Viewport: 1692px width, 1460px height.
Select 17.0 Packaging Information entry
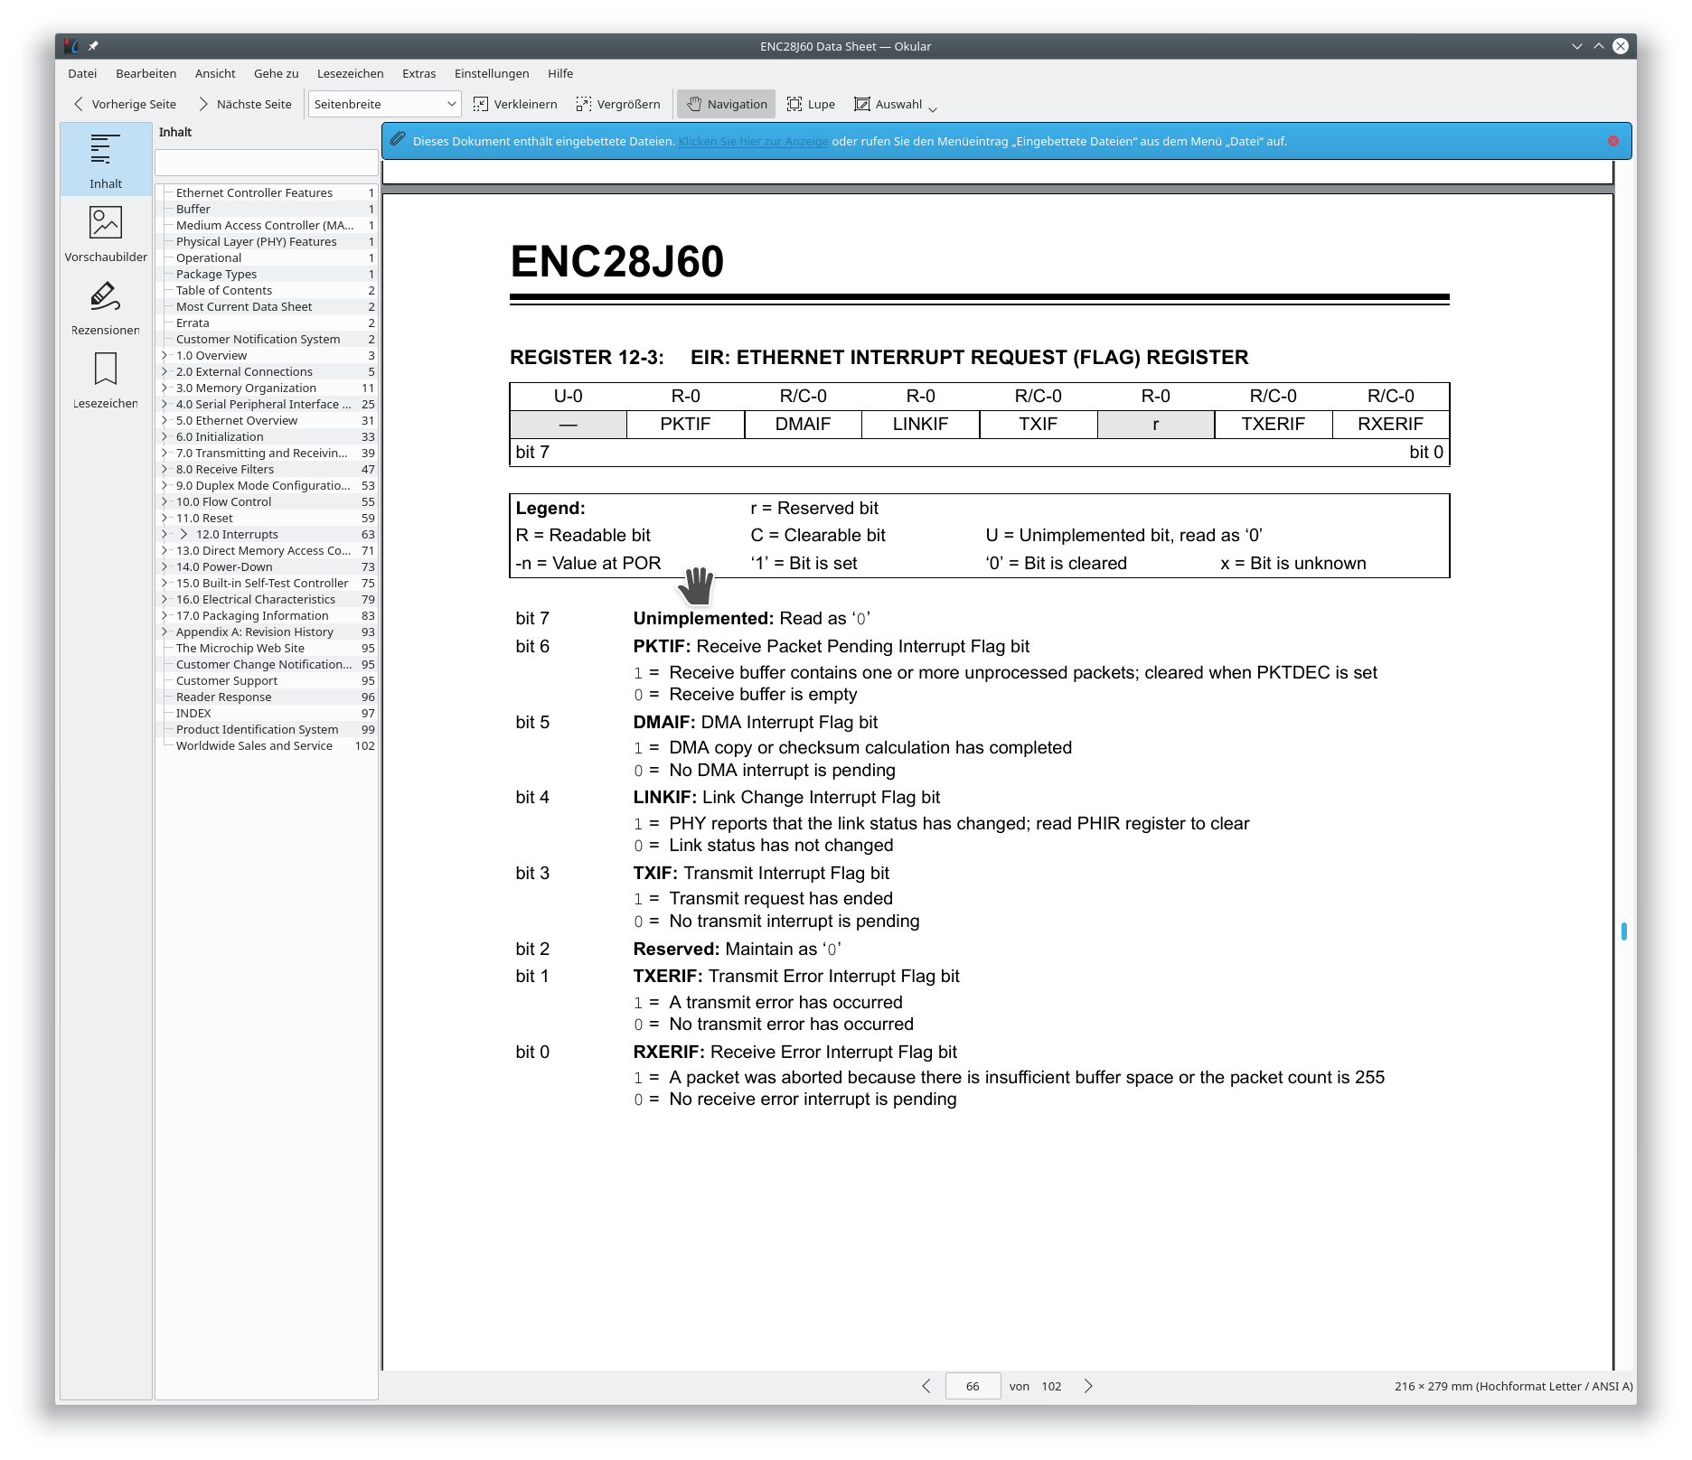point(267,615)
